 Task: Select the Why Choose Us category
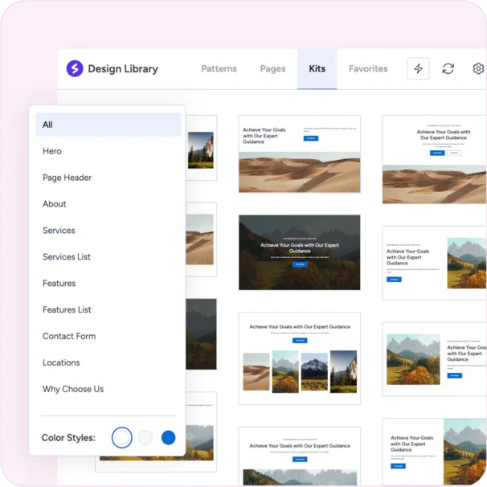coord(73,389)
